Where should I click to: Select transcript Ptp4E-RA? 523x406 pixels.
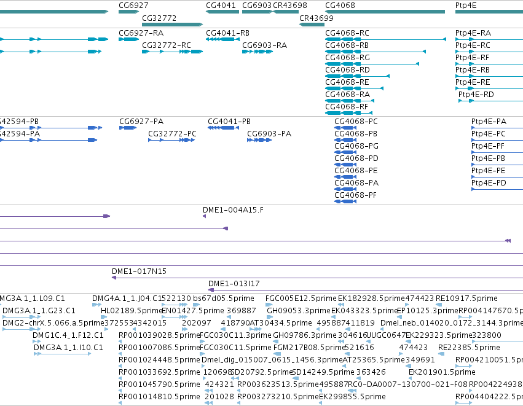489,39
